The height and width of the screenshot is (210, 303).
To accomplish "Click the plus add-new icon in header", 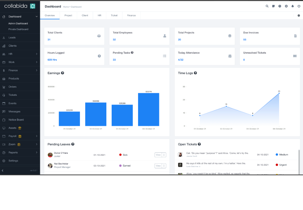I will click(x=286, y=6).
